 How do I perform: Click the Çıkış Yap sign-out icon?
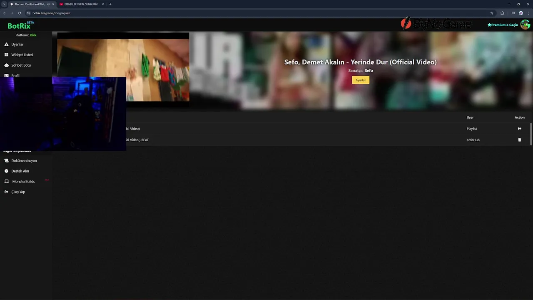pyautogui.click(x=6, y=192)
